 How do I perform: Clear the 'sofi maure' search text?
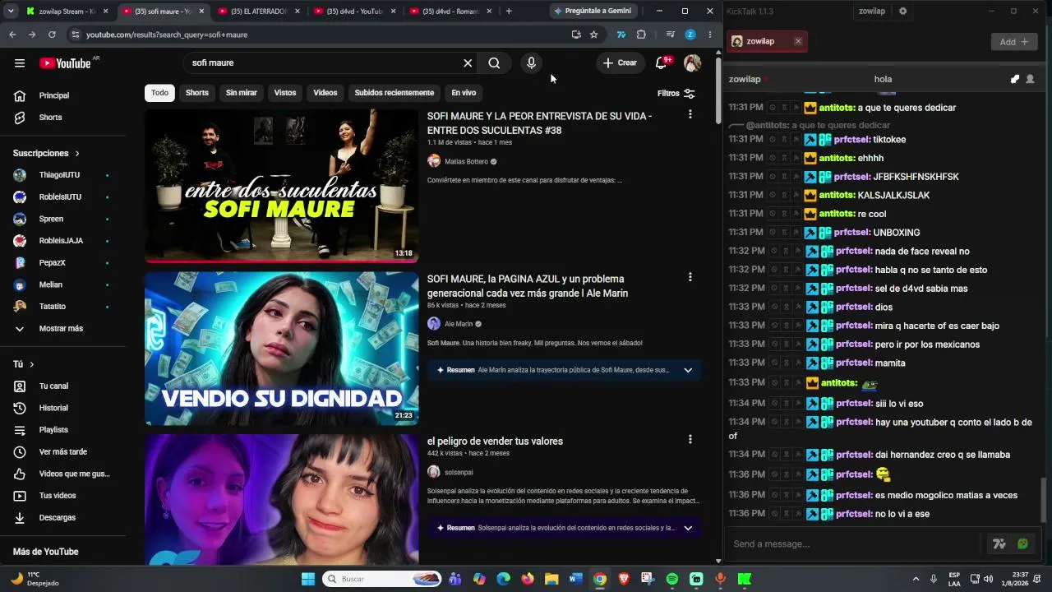coord(468,63)
